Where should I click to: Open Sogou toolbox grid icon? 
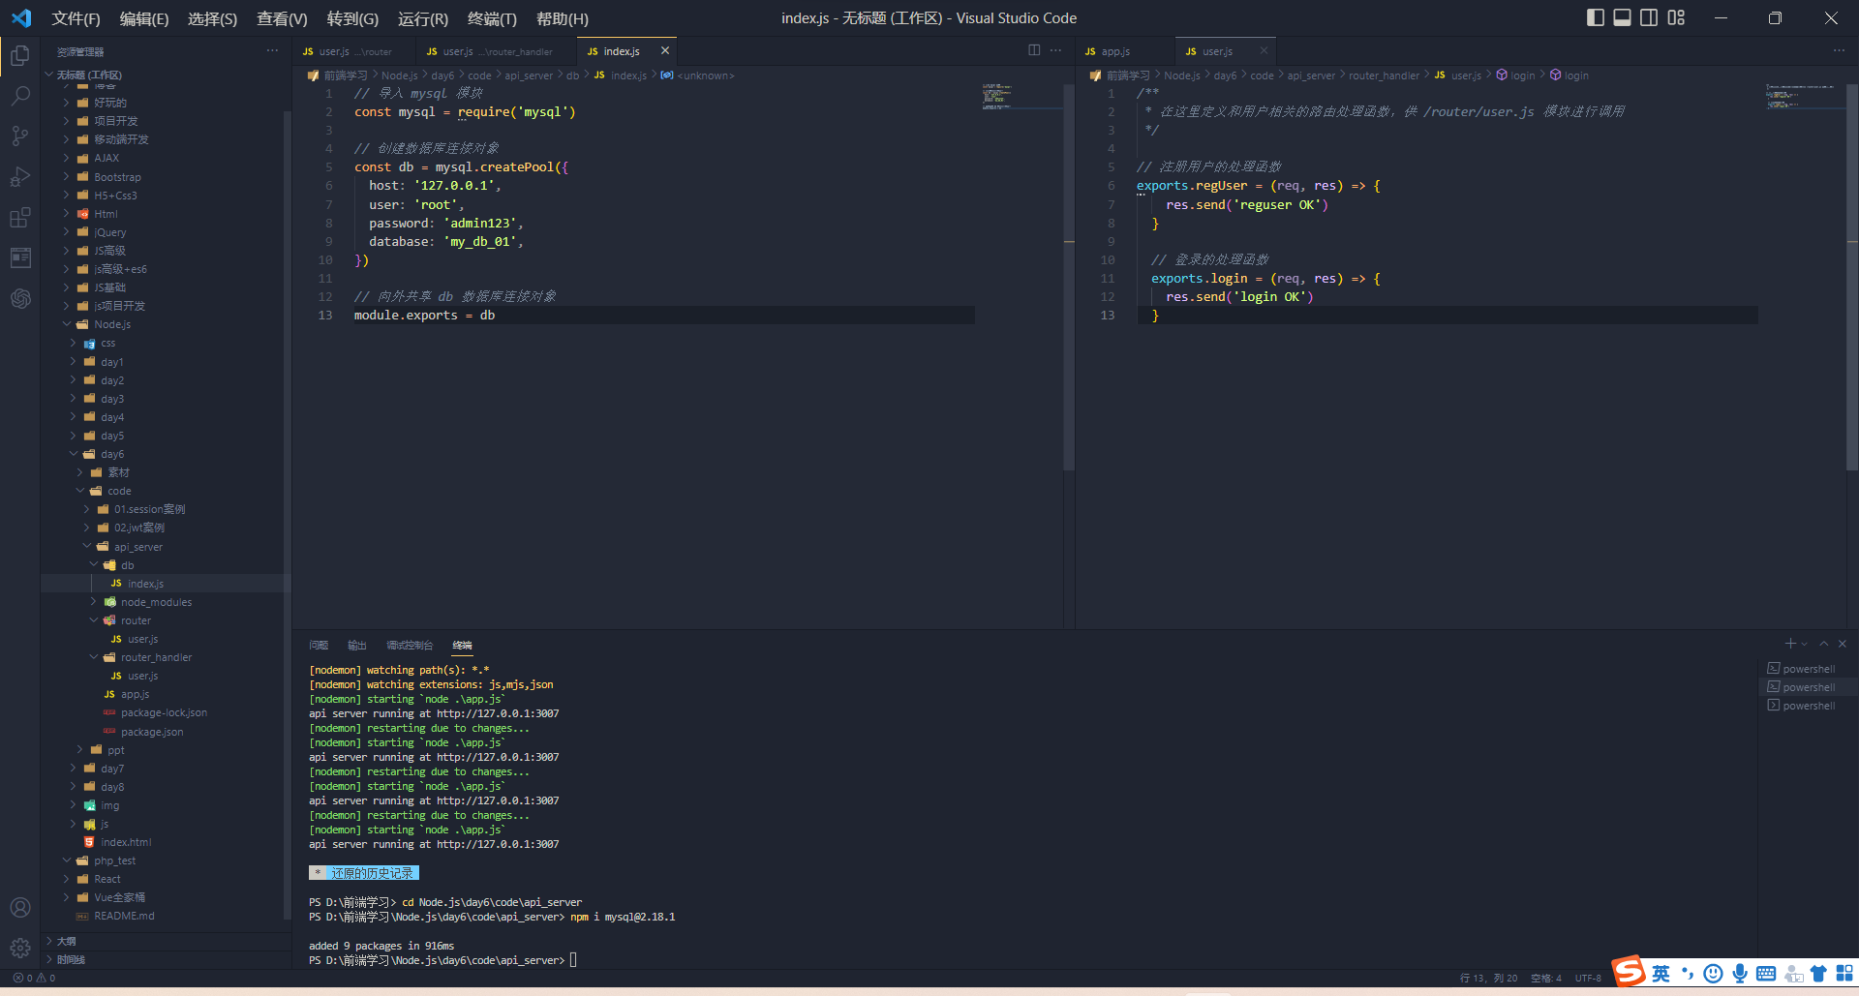(x=1844, y=974)
